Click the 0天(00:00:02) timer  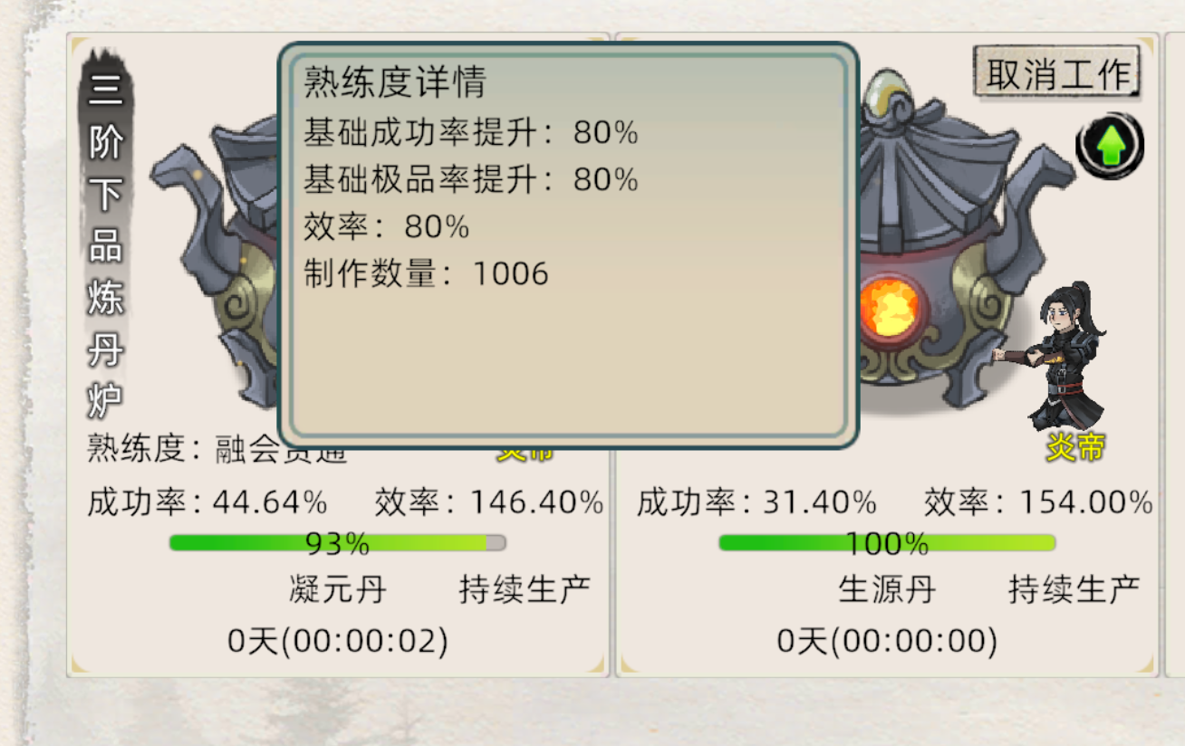tap(337, 641)
